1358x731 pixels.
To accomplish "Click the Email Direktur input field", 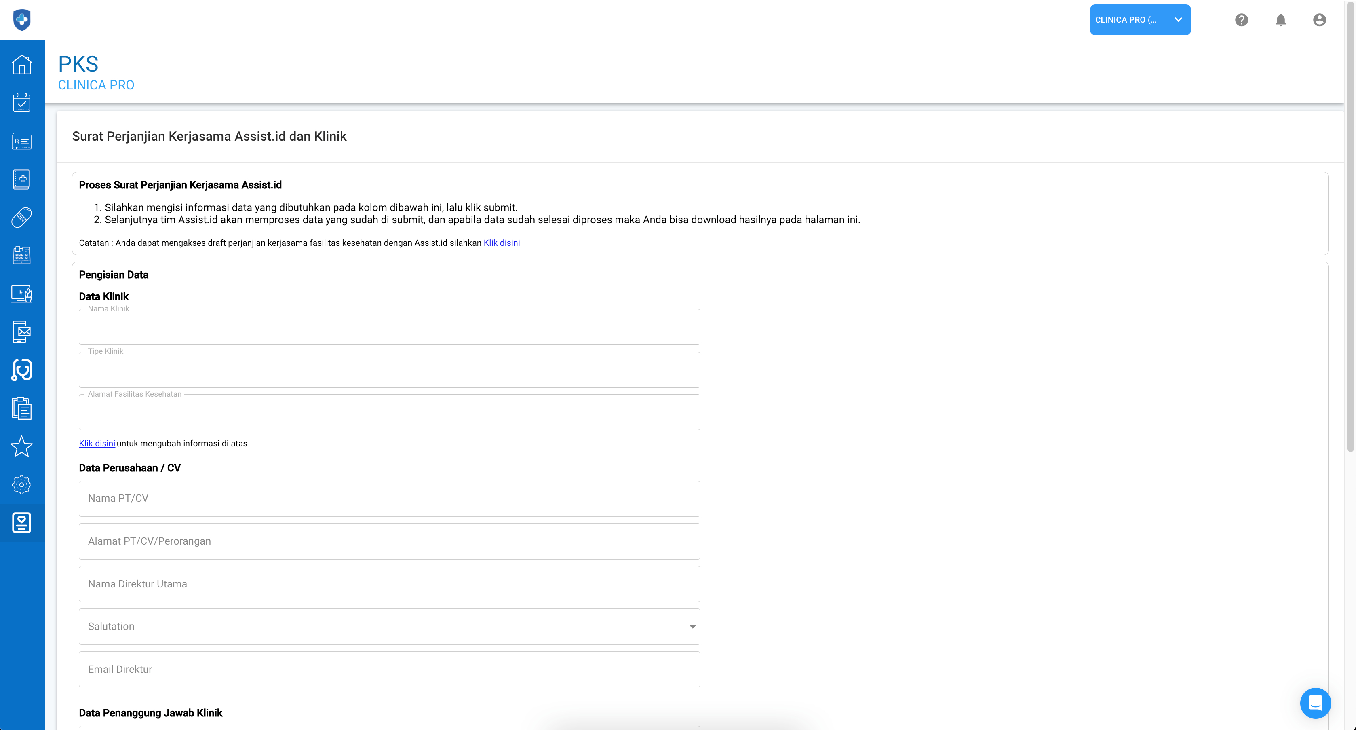I will [389, 669].
